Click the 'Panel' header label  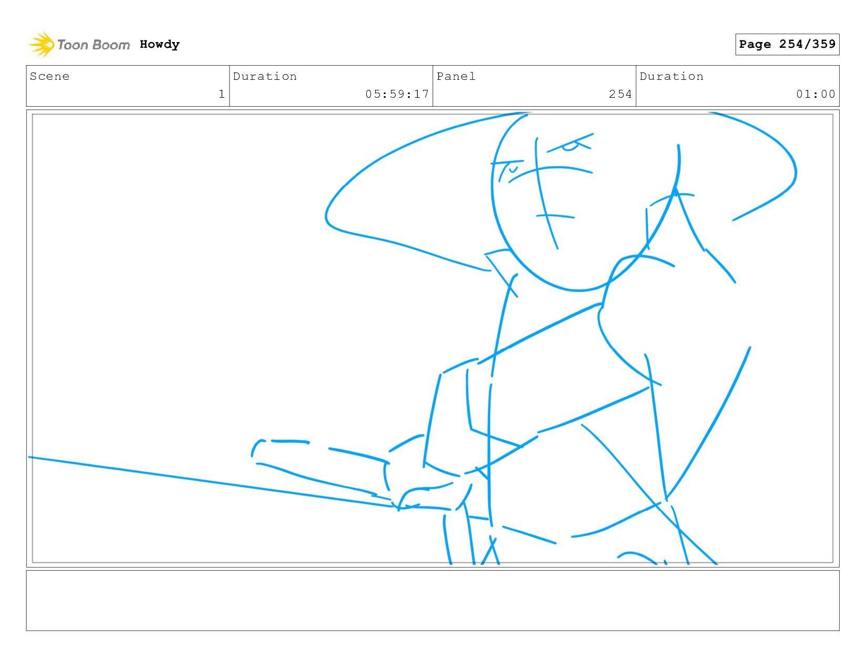(456, 76)
